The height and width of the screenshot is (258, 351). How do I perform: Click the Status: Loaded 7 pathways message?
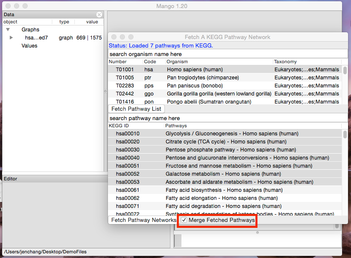(x=161, y=45)
